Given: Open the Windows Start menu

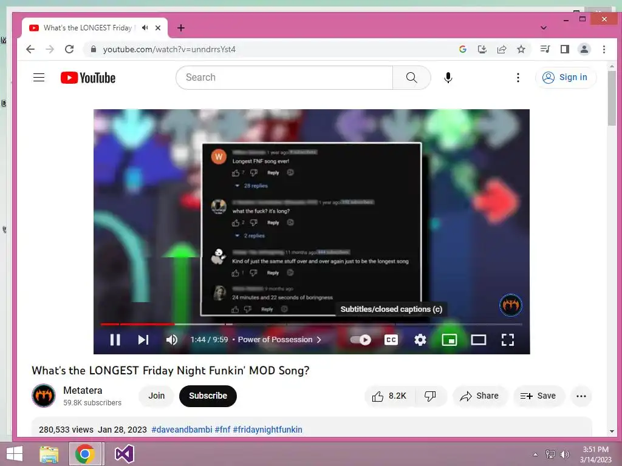Looking at the screenshot, I should click(x=15, y=454).
